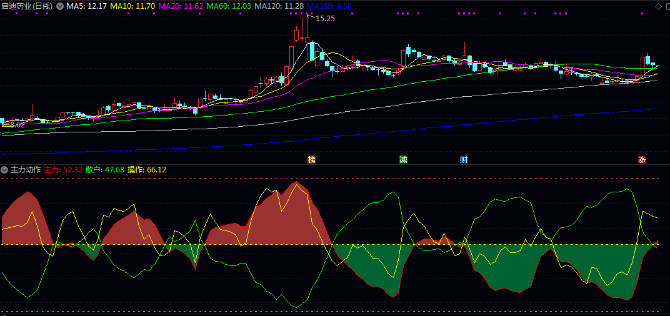The image size is (670, 316).
Task: Click the green 减 event marker
Action: [403, 160]
